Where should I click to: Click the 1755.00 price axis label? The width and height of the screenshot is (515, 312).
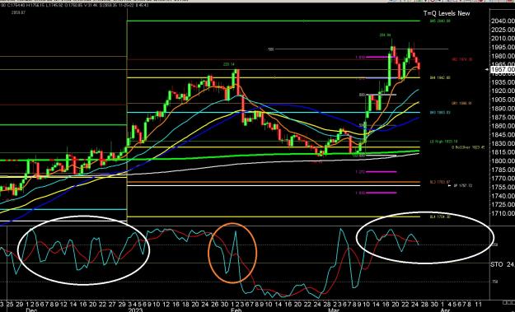(503, 188)
